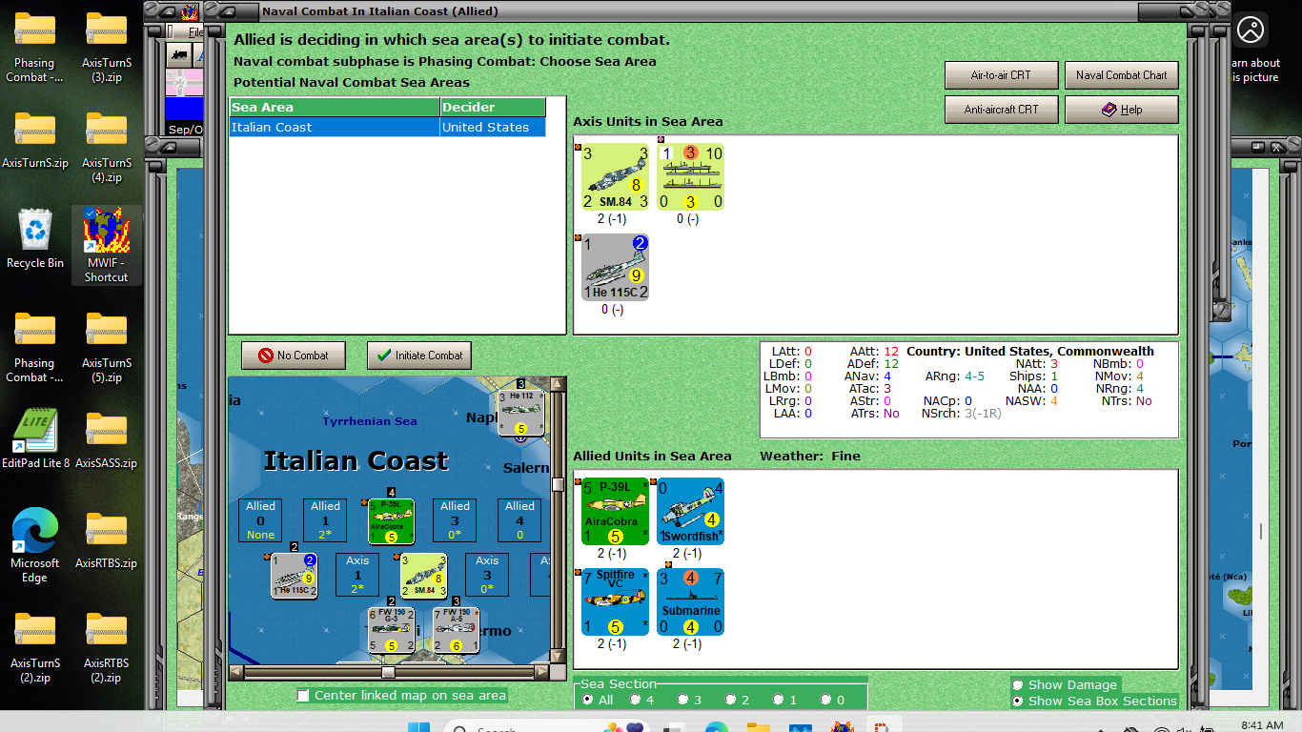This screenshot has height=732, width=1302.
Task: Click the Help button
Action: [x=1121, y=110]
